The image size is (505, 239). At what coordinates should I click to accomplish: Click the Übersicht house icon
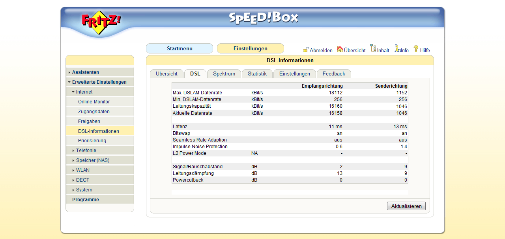[x=340, y=50]
